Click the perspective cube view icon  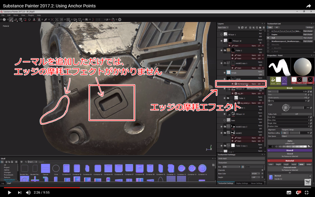click(79, 19)
